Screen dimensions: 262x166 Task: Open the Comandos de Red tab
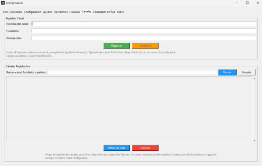point(104,12)
